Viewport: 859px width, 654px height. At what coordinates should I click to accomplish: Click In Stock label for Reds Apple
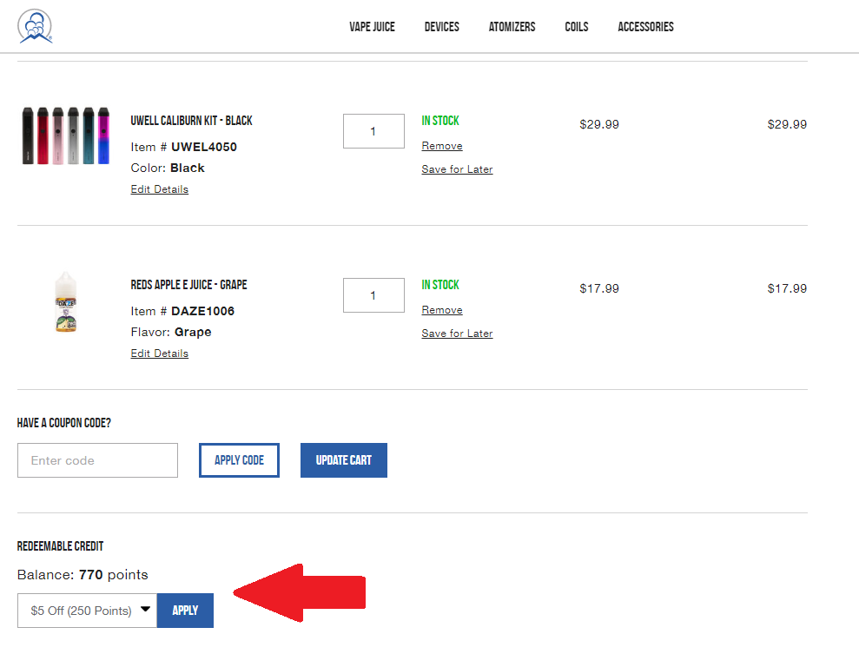(x=439, y=285)
